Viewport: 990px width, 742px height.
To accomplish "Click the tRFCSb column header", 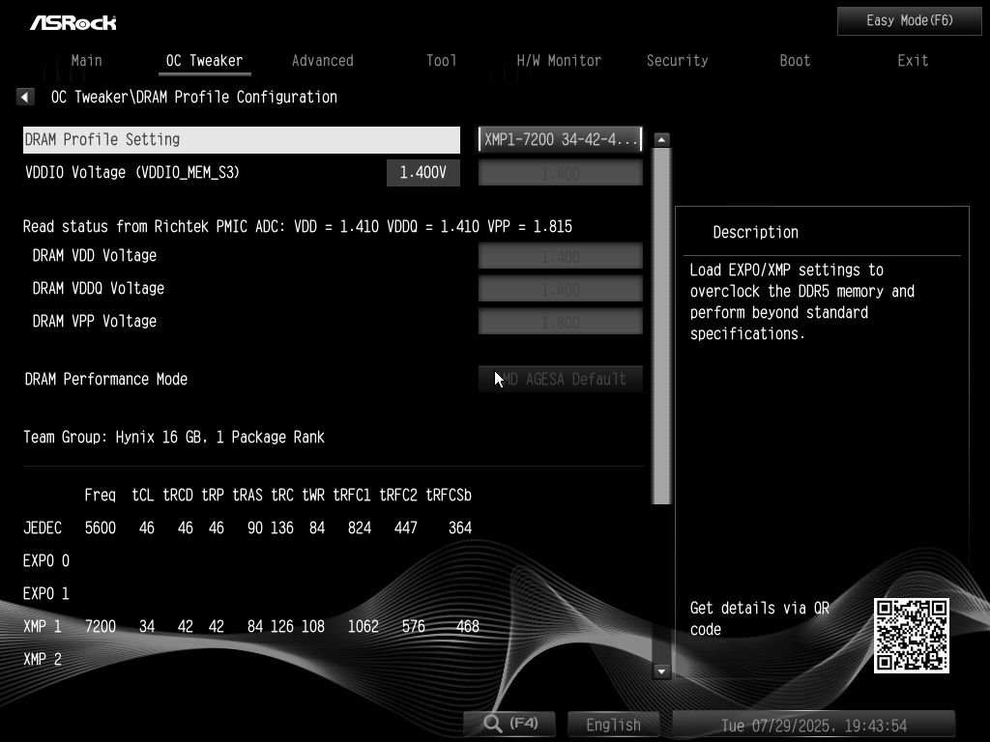I will pyautogui.click(x=449, y=495).
